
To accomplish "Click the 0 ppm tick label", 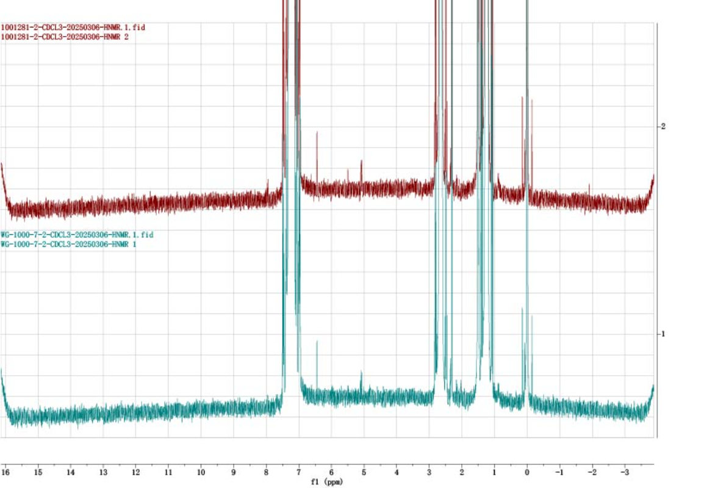I will (527, 472).
